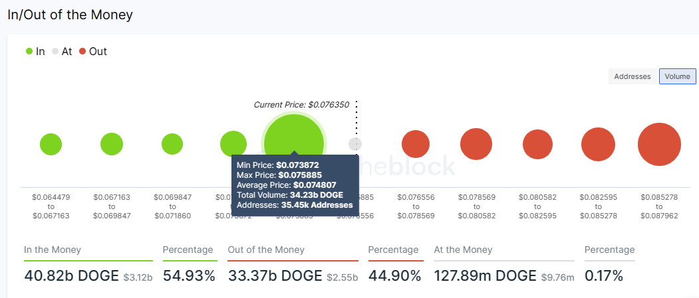
Task: Click the Current Price: $0.076350 label
Action: pyautogui.click(x=301, y=105)
